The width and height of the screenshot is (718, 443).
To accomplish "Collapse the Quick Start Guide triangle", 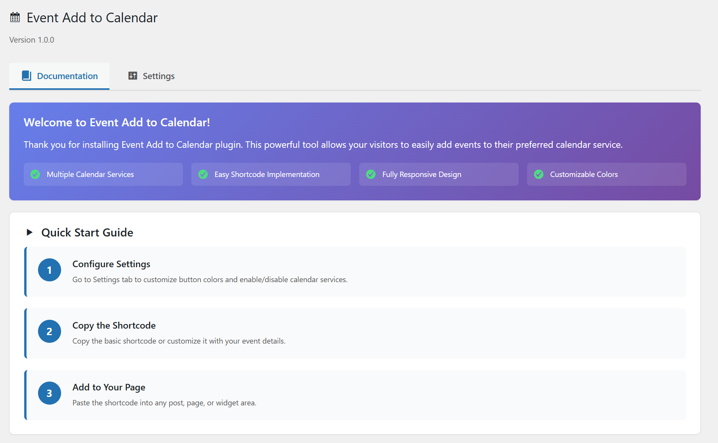I will coord(30,232).
